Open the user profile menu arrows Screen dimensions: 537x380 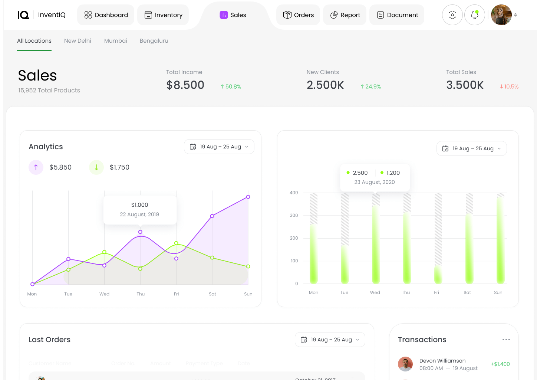click(x=515, y=15)
